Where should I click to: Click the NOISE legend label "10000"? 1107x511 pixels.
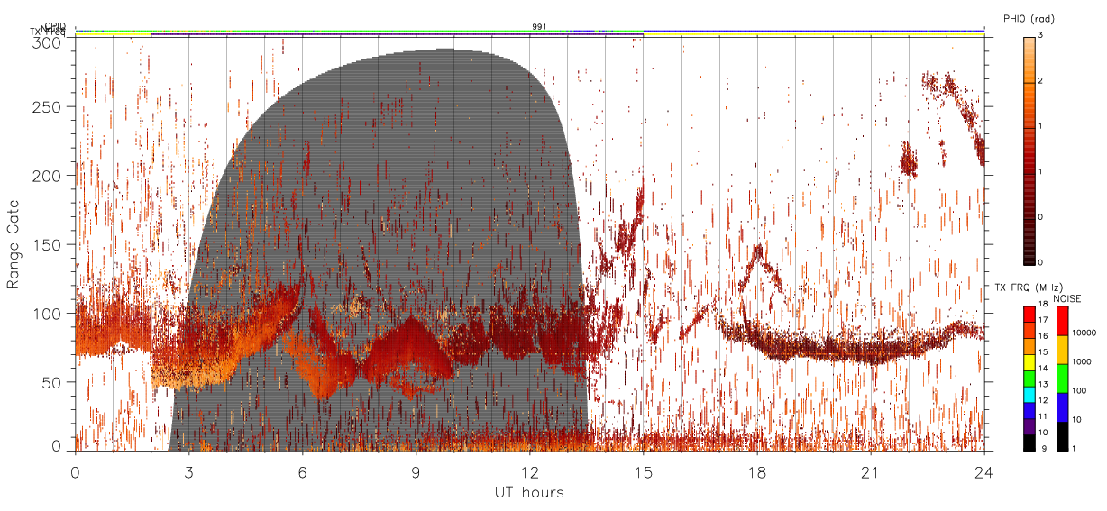1083,333
